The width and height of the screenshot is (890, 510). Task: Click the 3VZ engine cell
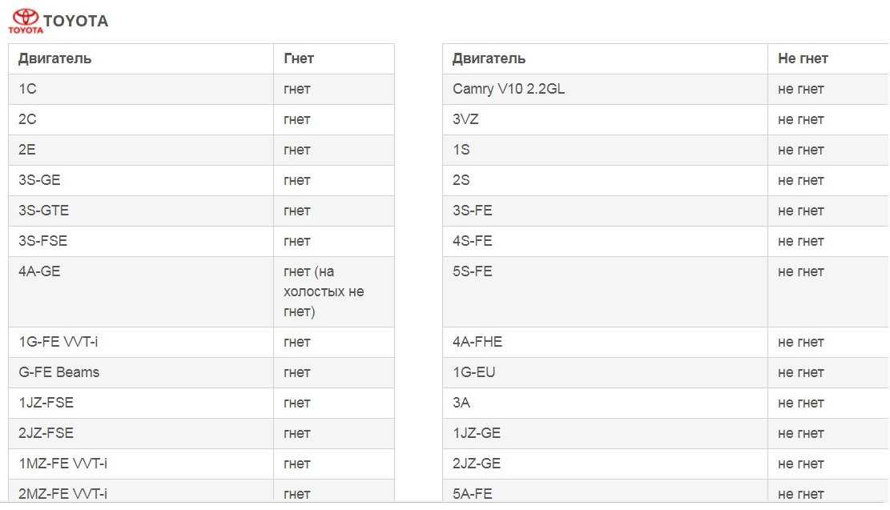[x=605, y=120]
